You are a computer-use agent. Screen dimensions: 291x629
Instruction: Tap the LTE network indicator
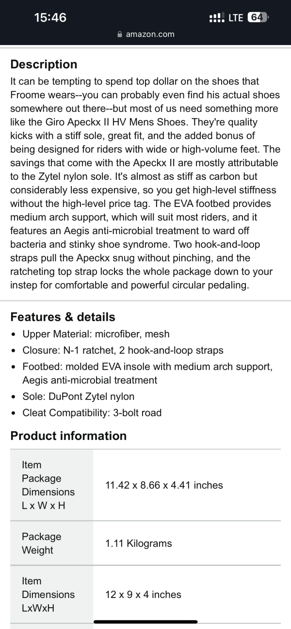236,18
